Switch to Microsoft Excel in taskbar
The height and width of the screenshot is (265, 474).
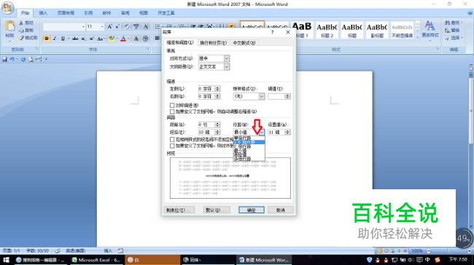pyautogui.click(x=96, y=260)
